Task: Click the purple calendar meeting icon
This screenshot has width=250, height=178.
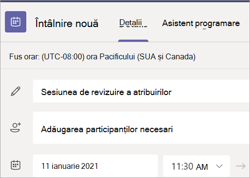Action: (x=15, y=22)
